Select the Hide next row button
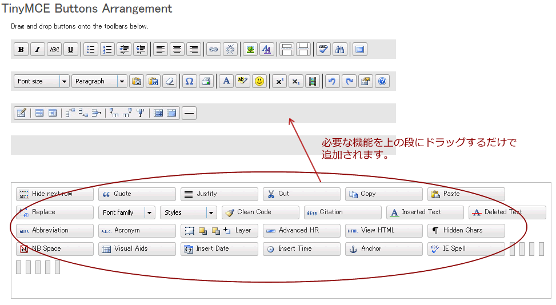Screen dimensions: 556x305 [x=55, y=194]
